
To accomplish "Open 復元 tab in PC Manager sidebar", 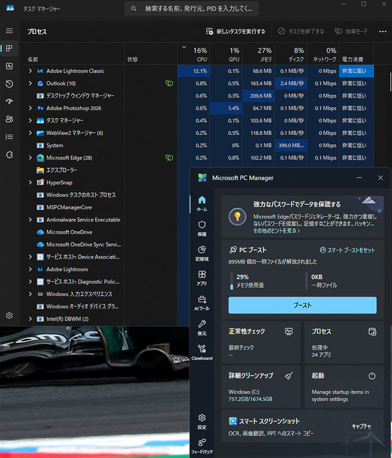I will click(x=202, y=328).
